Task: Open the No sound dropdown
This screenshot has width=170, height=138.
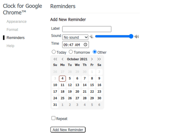Action: click(75, 37)
